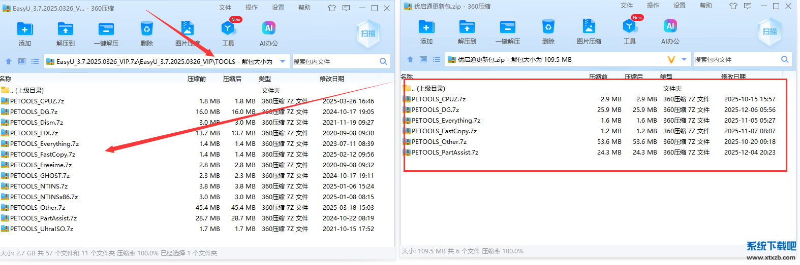Switch to list view in 优启通更新包 window

point(437,59)
